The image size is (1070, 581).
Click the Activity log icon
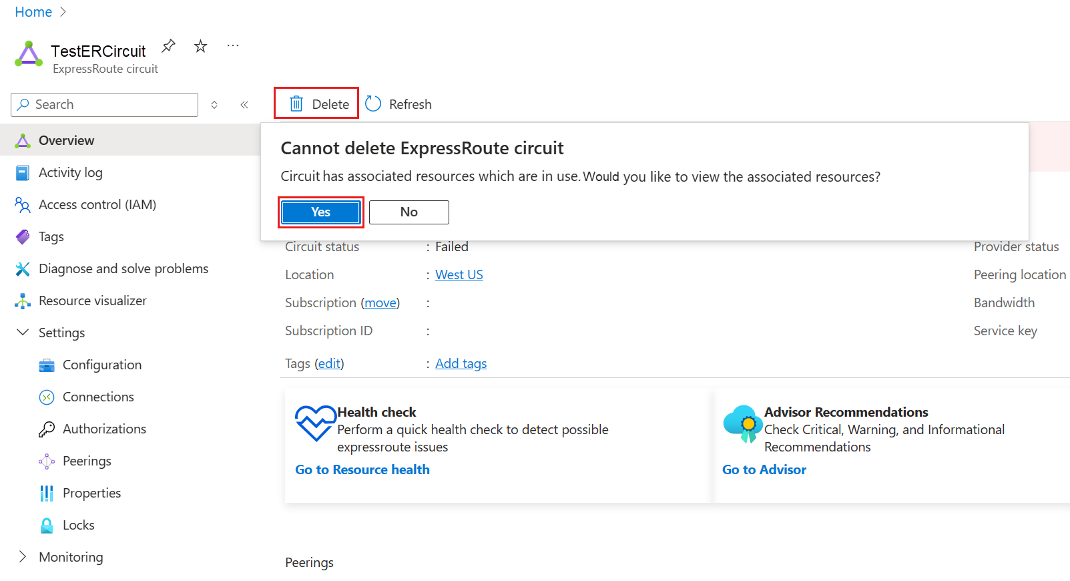23,173
